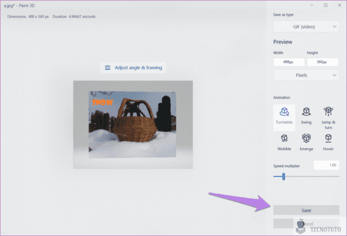Minimize the Paint 3D window
The width and height of the screenshot is (347, 236).
tap(312, 5)
